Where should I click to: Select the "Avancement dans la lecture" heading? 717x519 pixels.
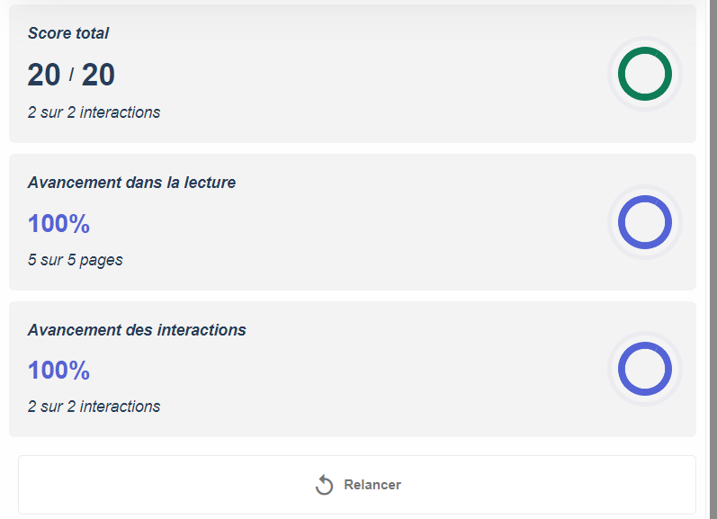[x=131, y=183]
